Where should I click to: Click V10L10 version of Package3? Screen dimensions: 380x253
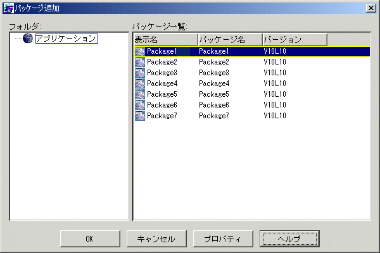[275, 73]
